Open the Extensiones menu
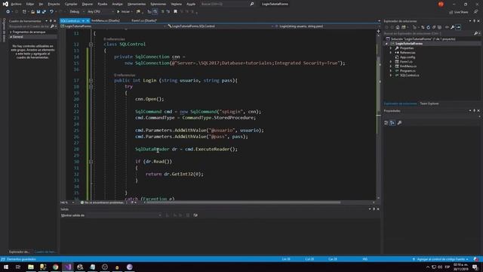This screenshot has height=272, width=483. [158, 4]
